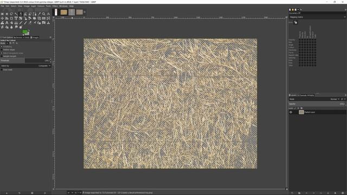Enable Feather edges option
This screenshot has width=347, height=195.
point(2,50)
